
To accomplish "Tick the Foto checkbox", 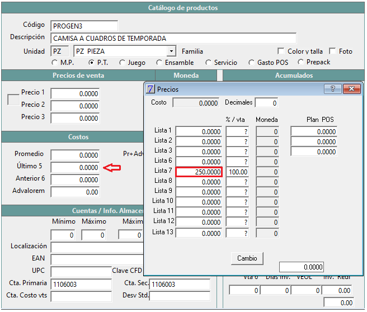I will (x=332, y=51).
